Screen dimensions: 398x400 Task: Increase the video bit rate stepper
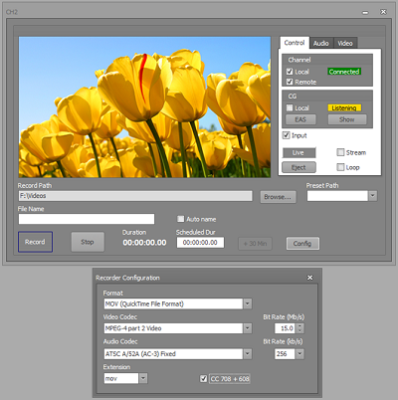[300, 326]
